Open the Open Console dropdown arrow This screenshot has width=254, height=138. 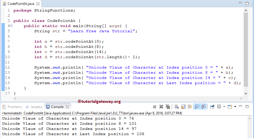[235, 107]
